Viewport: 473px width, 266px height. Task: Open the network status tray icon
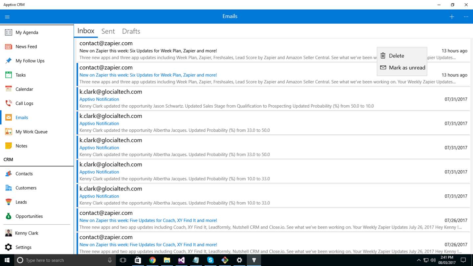click(426, 260)
